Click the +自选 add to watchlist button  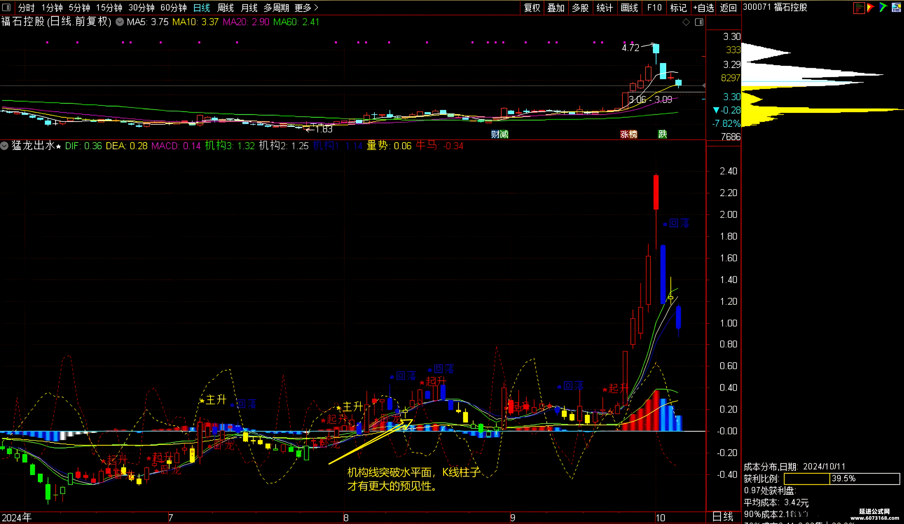pyautogui.click(x=703, y=8)
